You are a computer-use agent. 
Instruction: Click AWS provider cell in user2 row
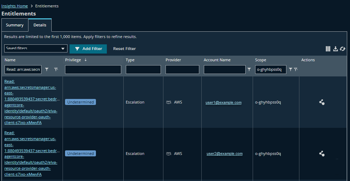174,154
